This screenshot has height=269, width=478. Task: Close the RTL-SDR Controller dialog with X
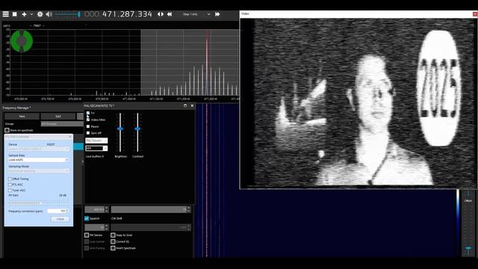click(x=69, y=137)
